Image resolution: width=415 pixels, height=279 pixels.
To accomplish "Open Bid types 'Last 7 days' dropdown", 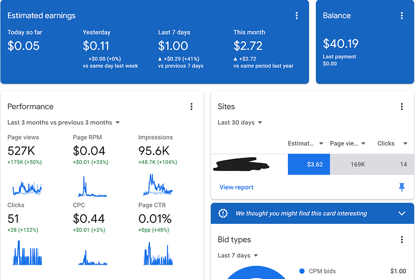I will [238, 255].
